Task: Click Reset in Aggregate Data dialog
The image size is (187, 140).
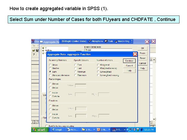Action: coord(143,58)
